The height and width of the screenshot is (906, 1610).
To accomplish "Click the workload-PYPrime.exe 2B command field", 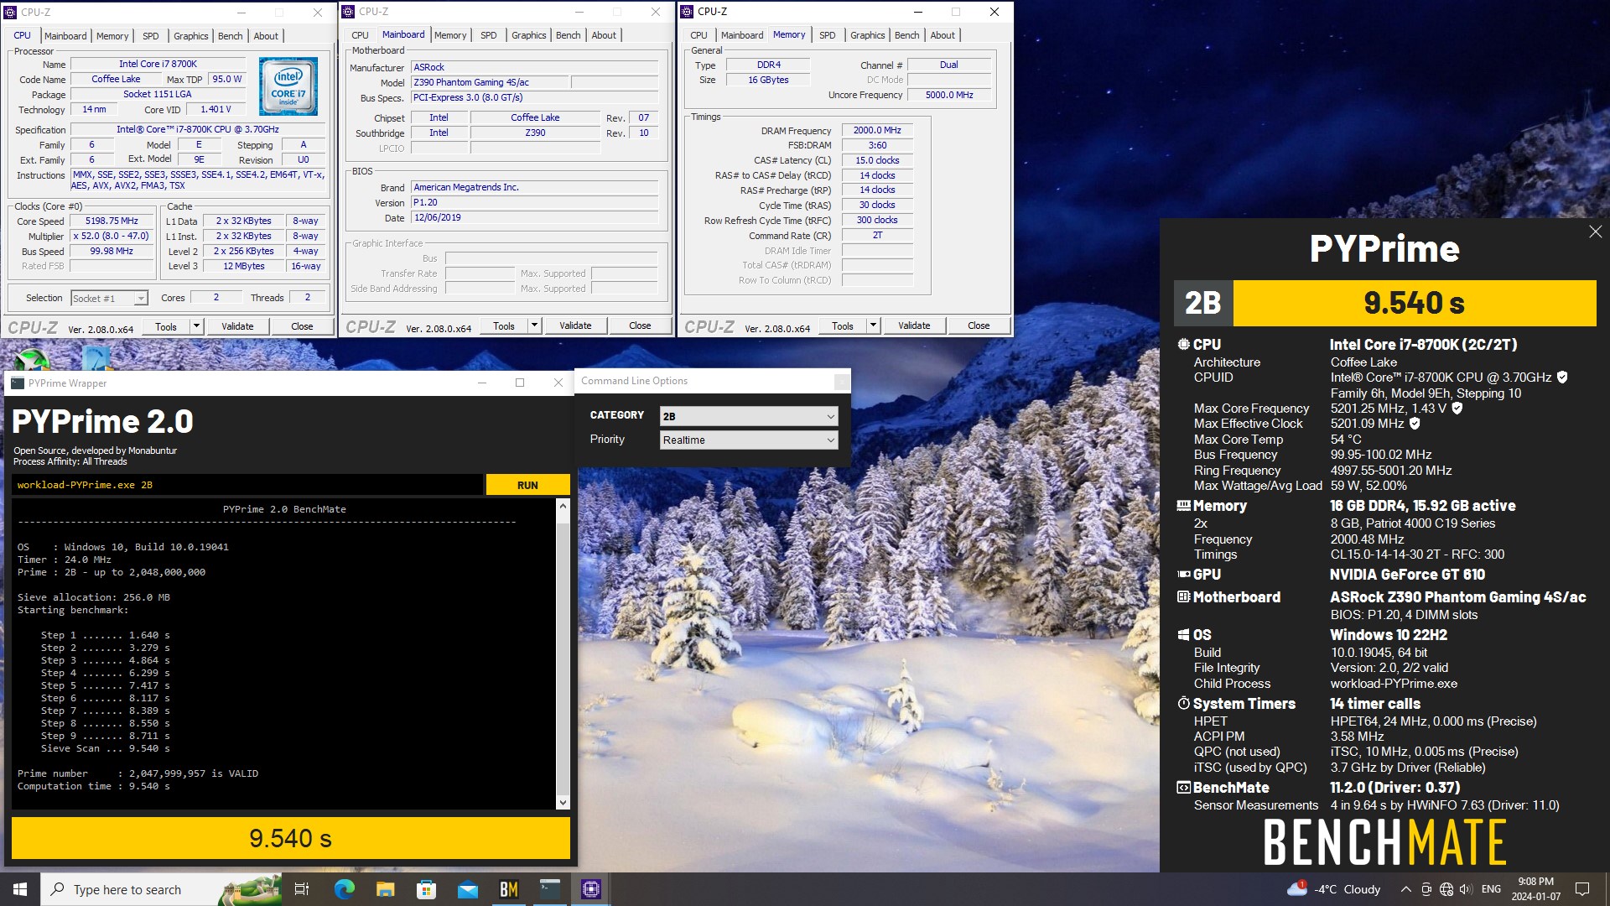I will coord(247,485).
